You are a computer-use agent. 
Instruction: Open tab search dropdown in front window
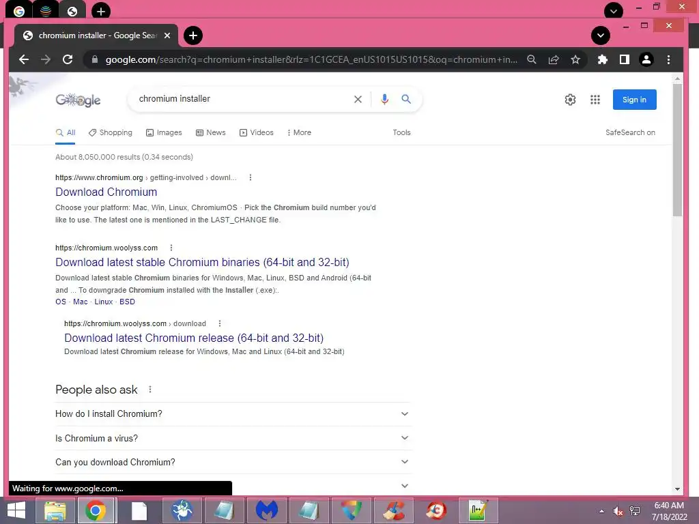601,35
